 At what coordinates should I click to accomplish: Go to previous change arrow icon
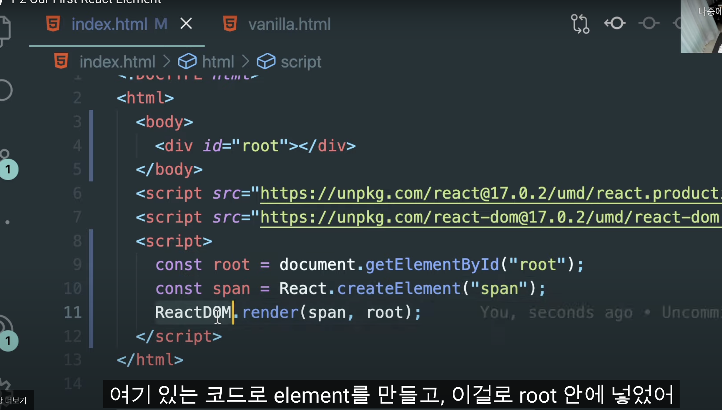click(x=615, y=23)
